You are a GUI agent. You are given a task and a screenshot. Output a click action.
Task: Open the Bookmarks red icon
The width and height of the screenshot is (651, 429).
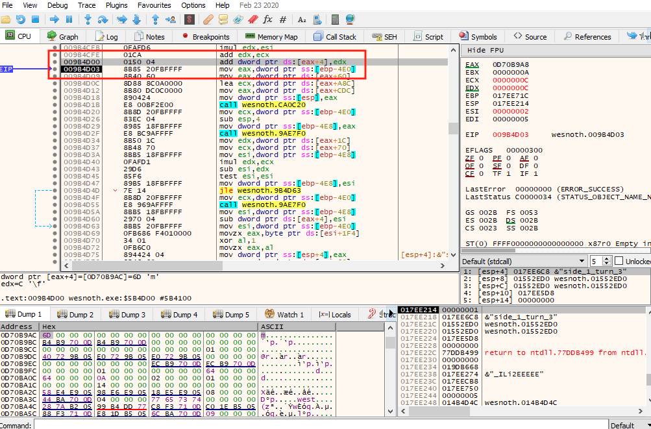tap(253, 19)
